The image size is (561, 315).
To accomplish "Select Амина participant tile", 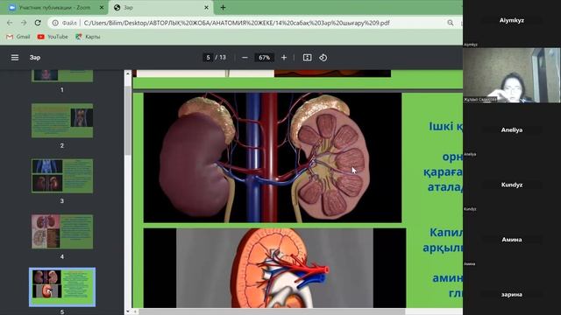I will tap(512, 240).
